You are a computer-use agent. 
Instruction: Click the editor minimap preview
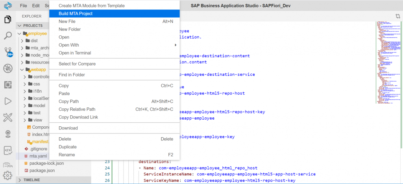[388, 63]
